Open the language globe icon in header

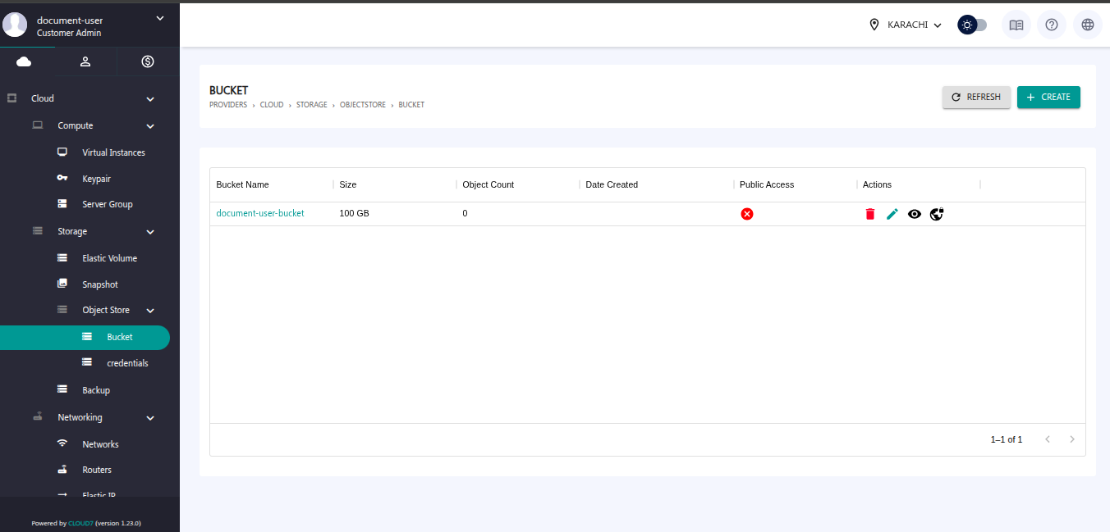(x=1088, y=25)
